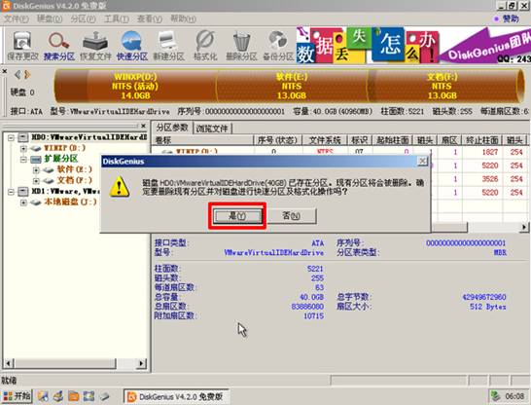Click the HD1 disk icon in the tree
This screenshot has height=405, width=531.
pos(22,192)
